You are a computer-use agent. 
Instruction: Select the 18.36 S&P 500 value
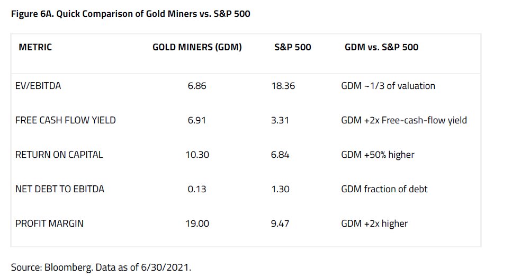tap(282, 85)
